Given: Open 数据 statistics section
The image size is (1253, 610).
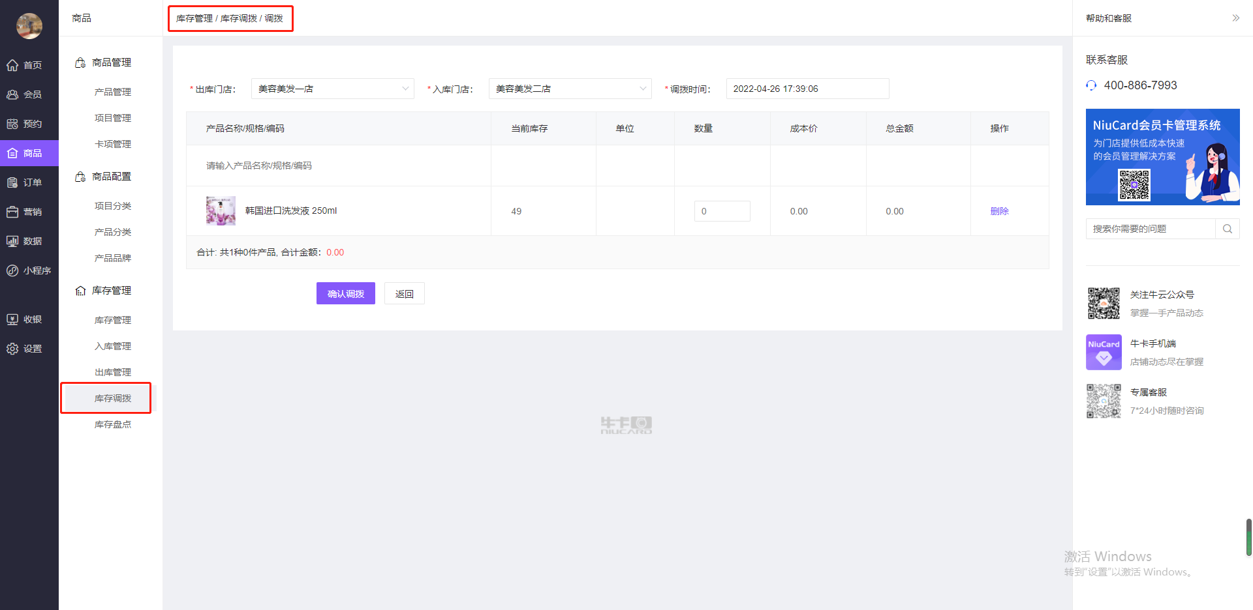Looking at the screenshot, I should pyautogui.click(x=25, y=241).
